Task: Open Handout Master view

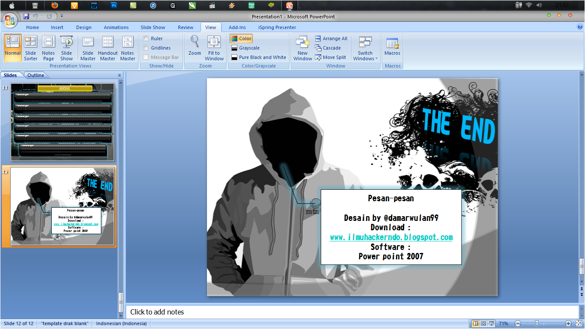Action: tap(108, 48)
